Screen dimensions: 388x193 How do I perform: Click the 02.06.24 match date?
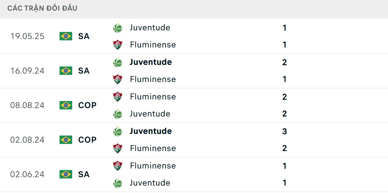click(27, 174)
